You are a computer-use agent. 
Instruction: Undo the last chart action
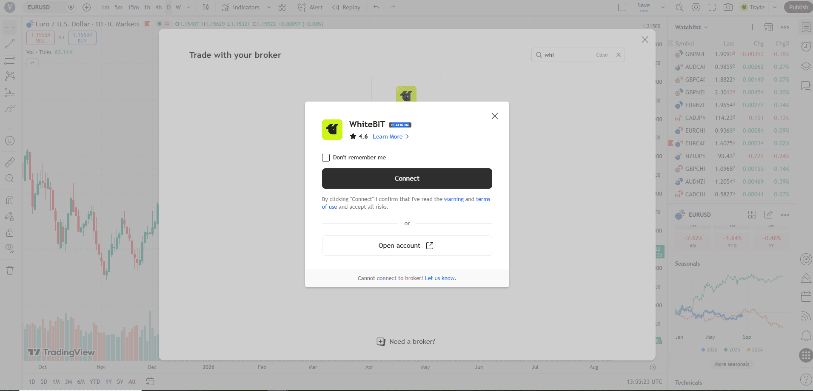click(376, 7)
